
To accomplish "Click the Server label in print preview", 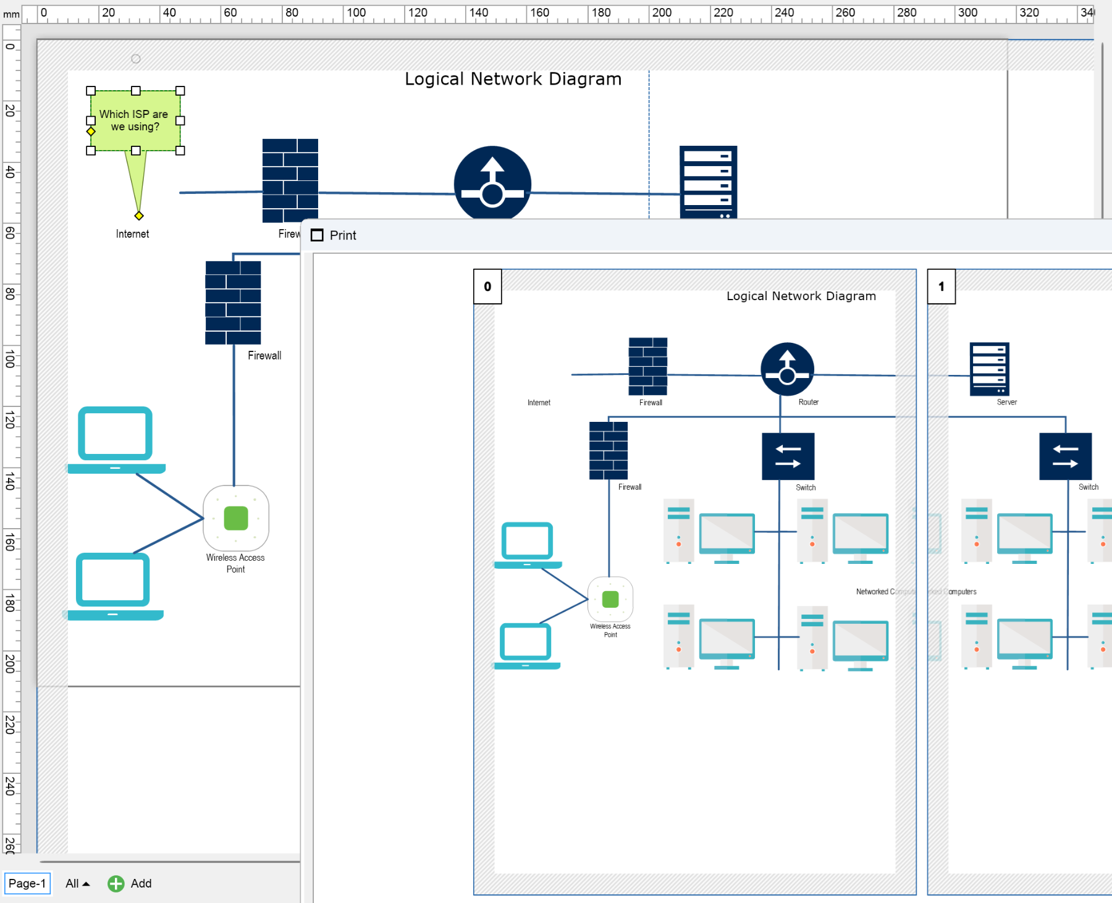I will [1007, 402].
